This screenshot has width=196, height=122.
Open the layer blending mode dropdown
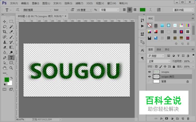(159, 61)
